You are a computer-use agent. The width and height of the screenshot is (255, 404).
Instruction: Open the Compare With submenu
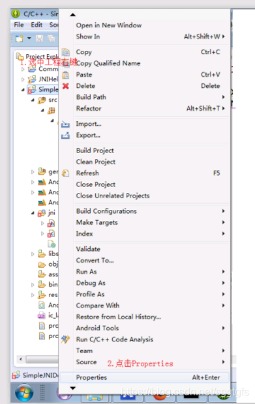[x=145, y=306]
